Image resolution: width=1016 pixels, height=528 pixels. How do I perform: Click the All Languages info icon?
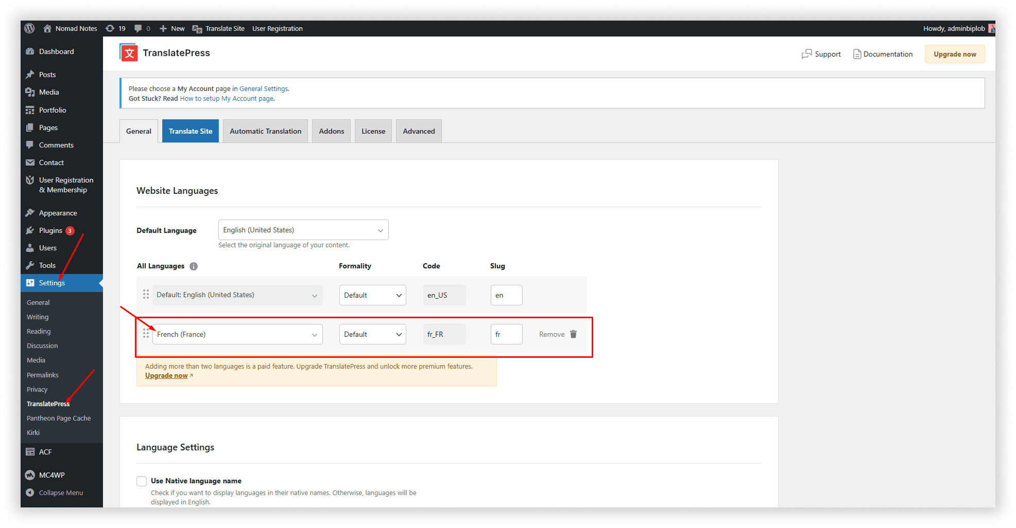click(194, 266)
